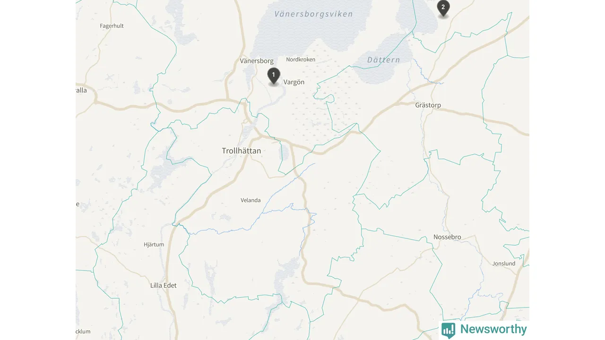
Task: Click the Newsworthy bar chart icon
Action: [x=449, y=330]
